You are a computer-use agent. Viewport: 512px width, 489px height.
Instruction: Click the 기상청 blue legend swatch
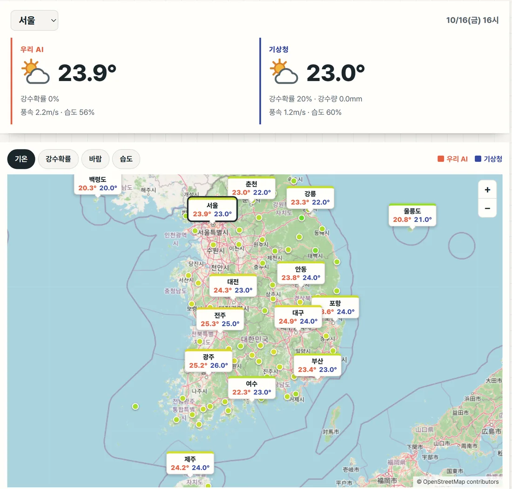[x=478, y=159]
